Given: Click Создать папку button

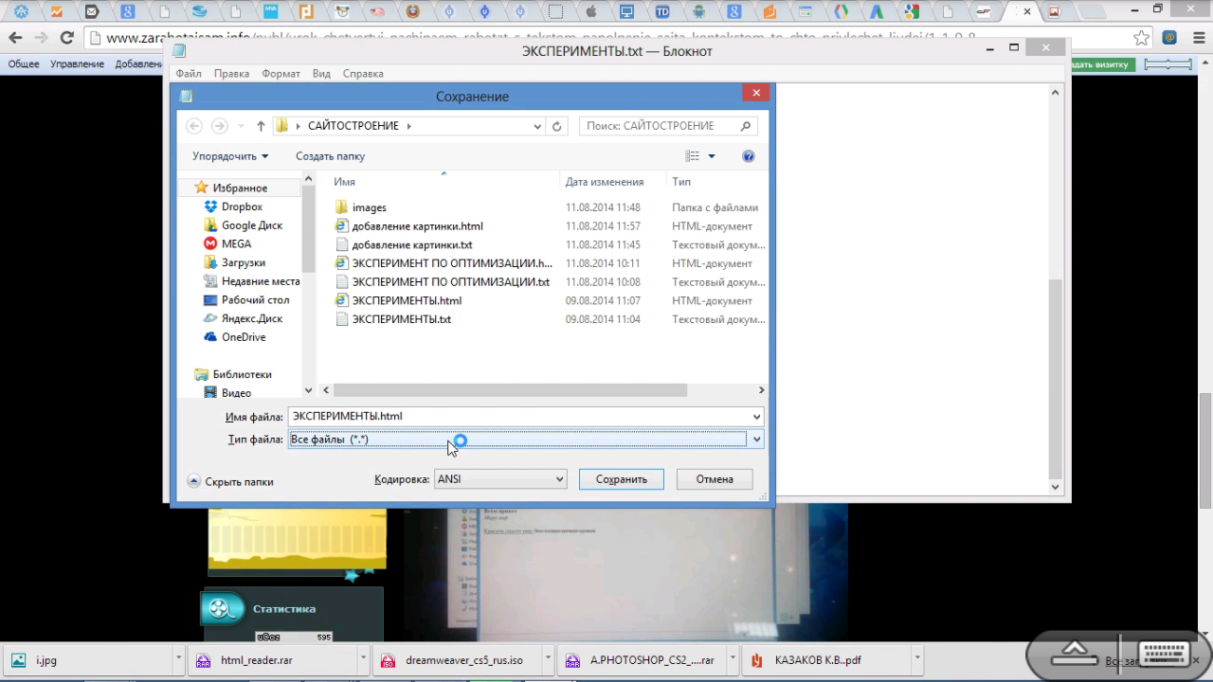Looking at the screenshot, I should 330,156.
